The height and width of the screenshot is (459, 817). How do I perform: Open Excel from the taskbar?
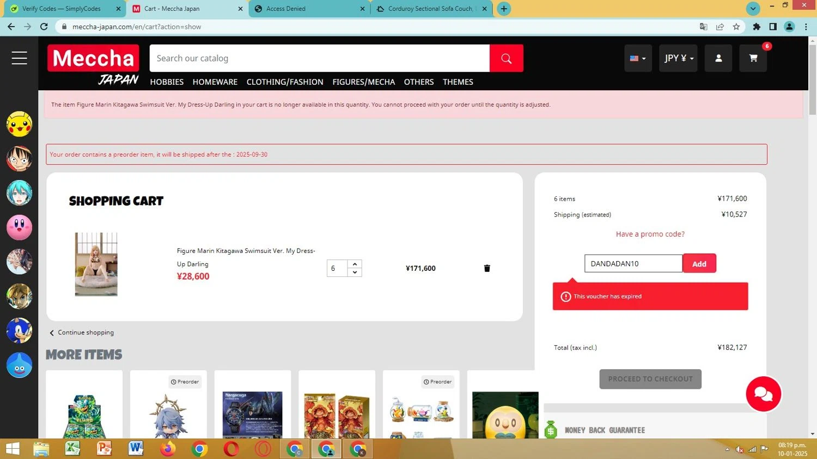pyautogui.click(x=72, y=449)
